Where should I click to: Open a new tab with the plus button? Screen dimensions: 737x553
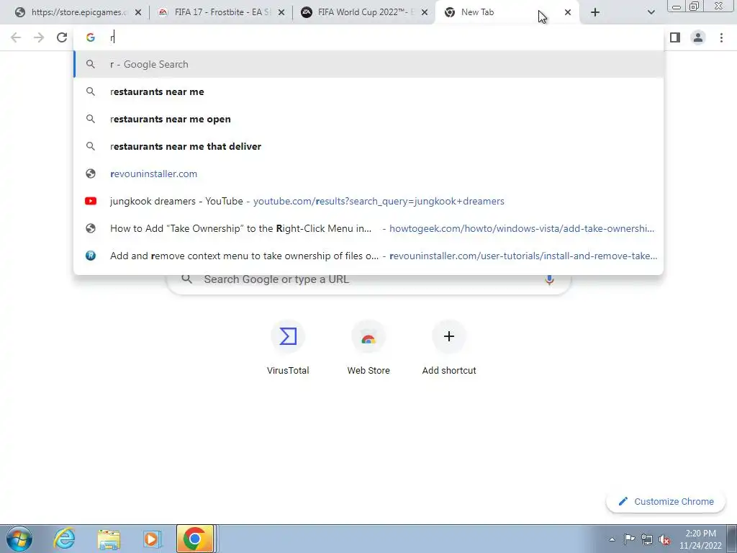point(595,13)
